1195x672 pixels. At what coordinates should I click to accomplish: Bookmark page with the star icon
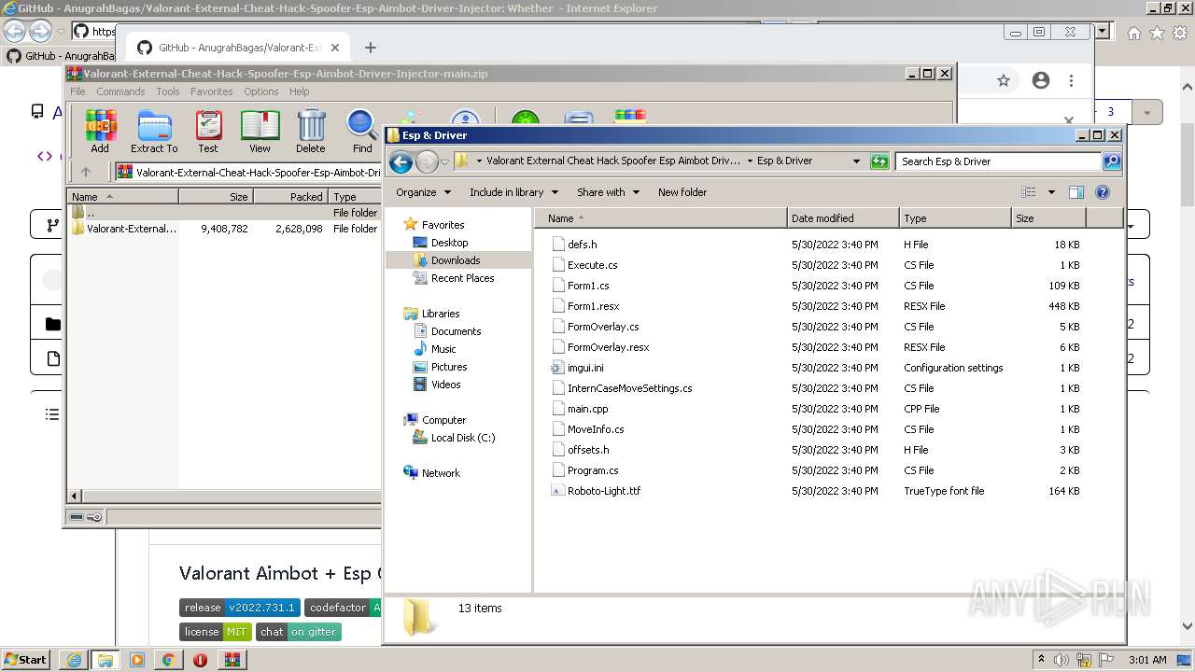[x=1004, y=81]
